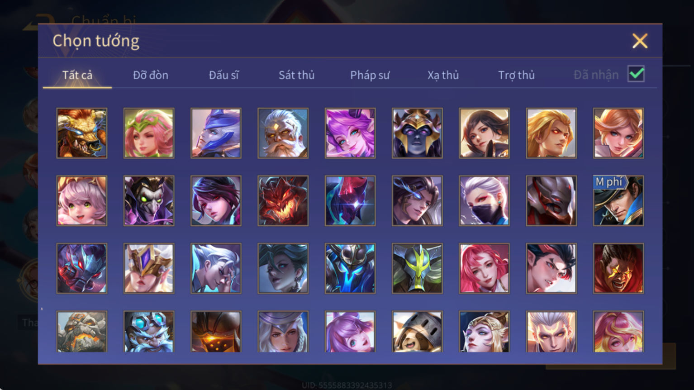Viewport: 694px width, 390px height.
Task: View the "Đấu sĩ" fighter tab
Action: pos(223,75)
